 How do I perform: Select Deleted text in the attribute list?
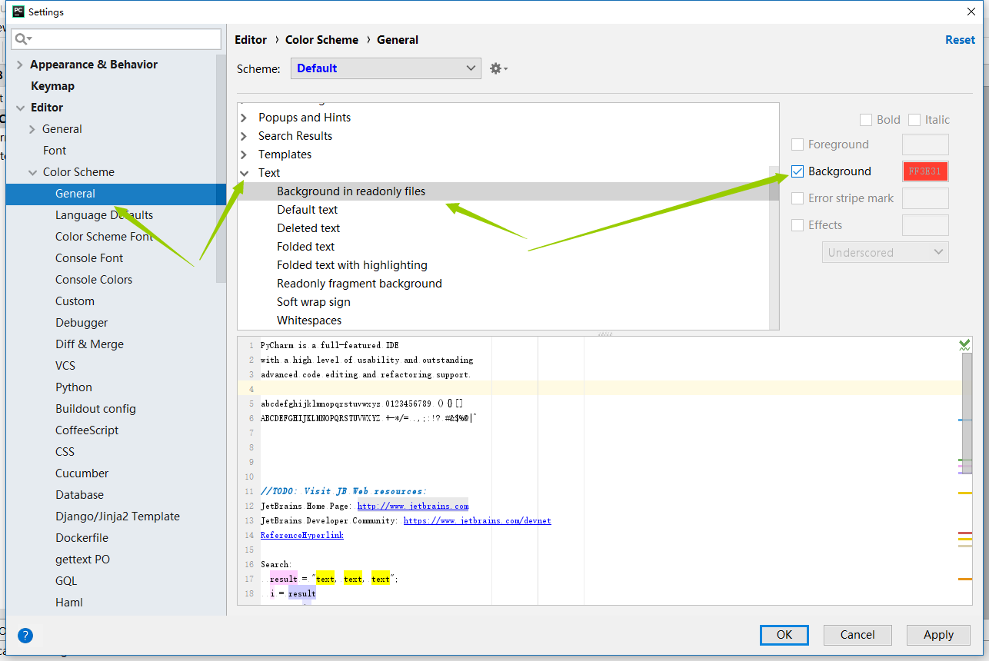coord(308,228)
